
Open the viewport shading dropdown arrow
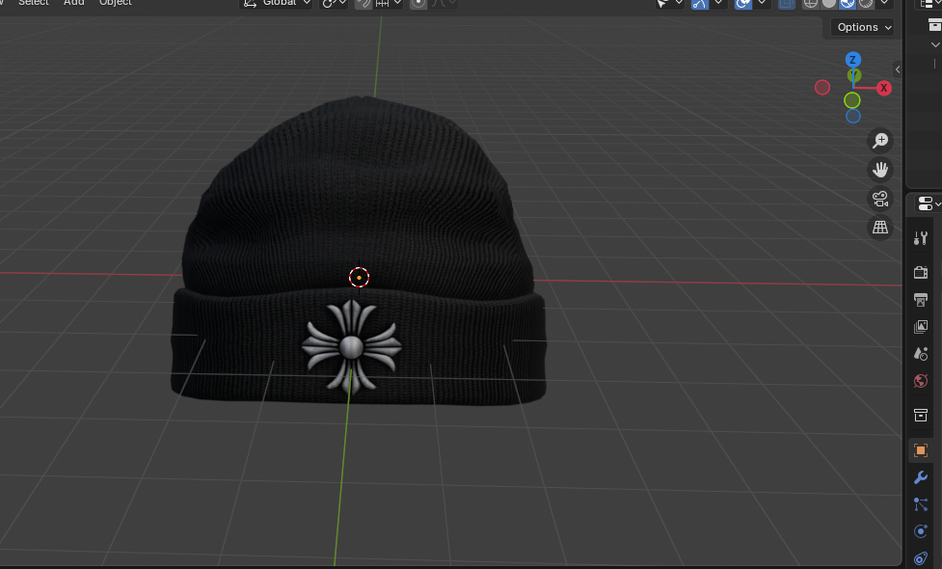885,4
